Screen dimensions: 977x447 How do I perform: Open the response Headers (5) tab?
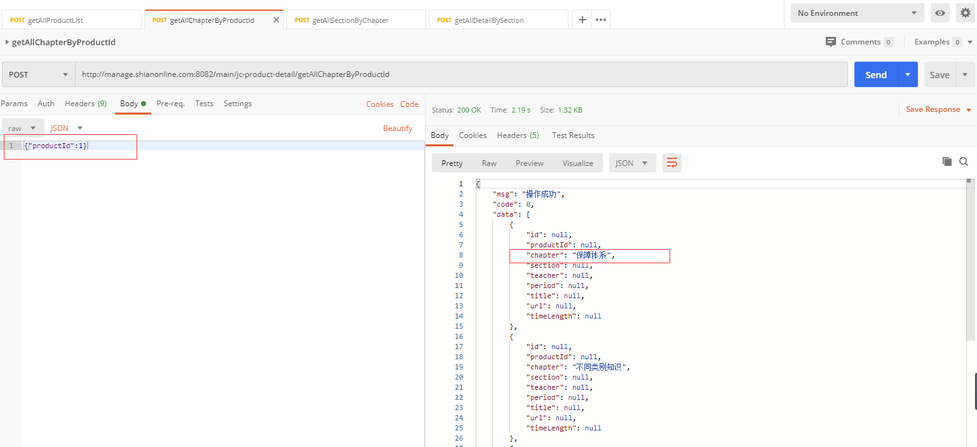coord(518,135)
